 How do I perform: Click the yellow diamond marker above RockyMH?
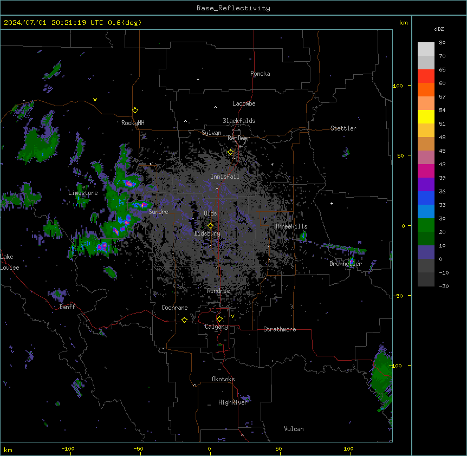(x=135, y=110)
